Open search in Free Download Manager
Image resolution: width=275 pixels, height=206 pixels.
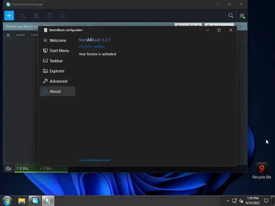coord(231,16)
